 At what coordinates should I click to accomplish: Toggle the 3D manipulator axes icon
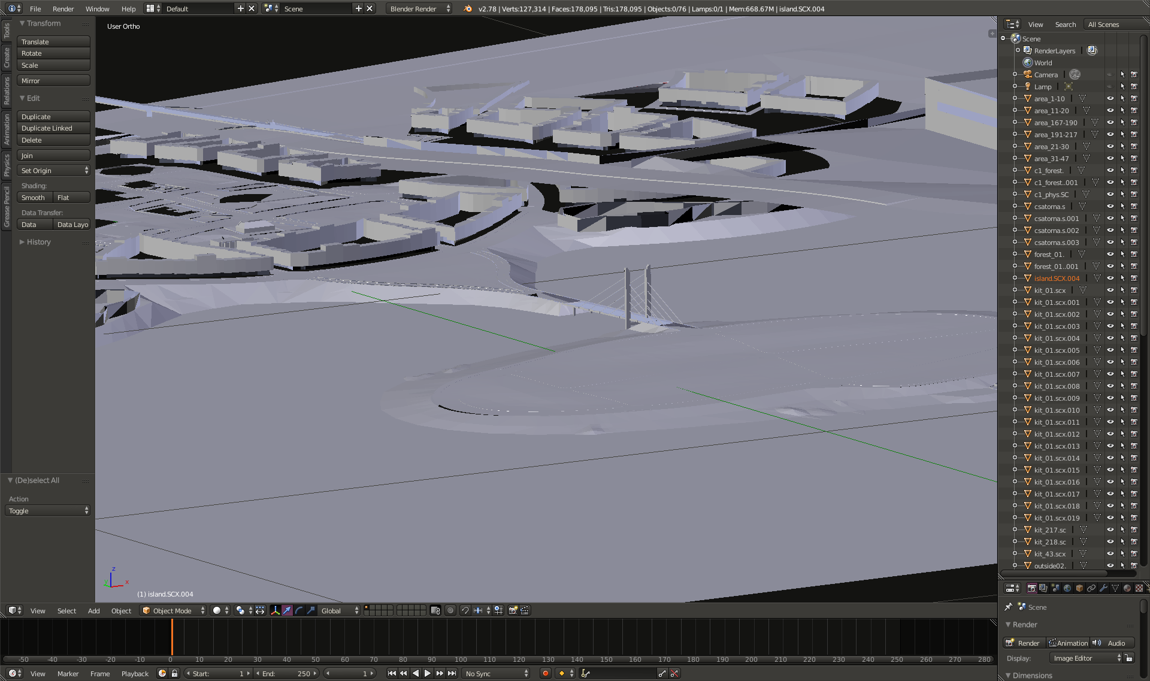pyautogui.click(x=275, y=610)
